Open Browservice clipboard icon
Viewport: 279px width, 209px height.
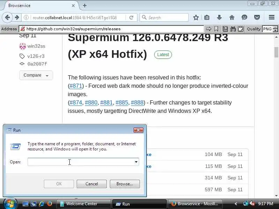click(241, 29)
